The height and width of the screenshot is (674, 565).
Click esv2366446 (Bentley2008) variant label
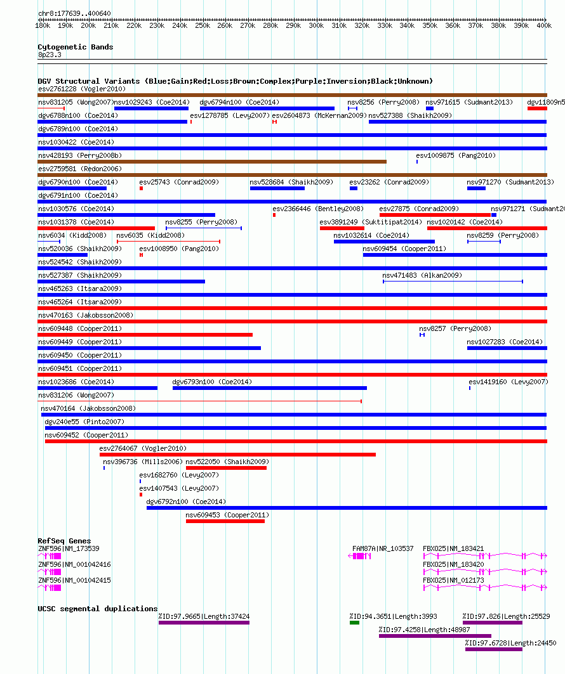318,209
